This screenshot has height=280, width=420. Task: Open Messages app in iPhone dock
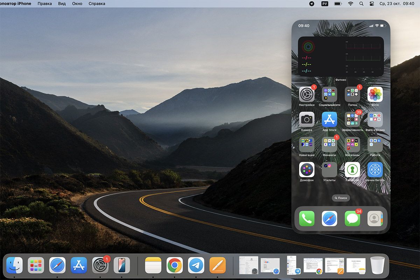(352, 218)
